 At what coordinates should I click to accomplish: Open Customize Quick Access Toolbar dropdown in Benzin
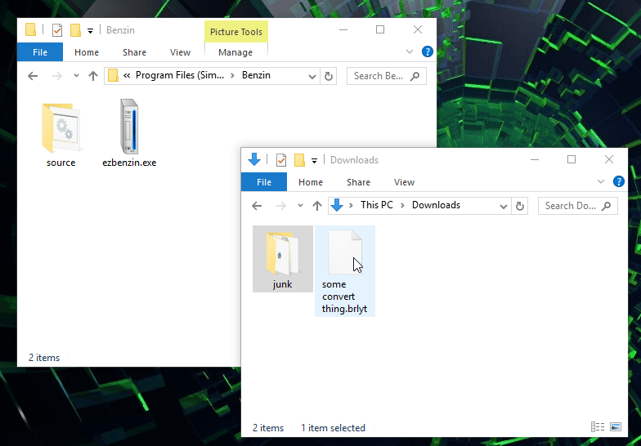coord(90,31)
